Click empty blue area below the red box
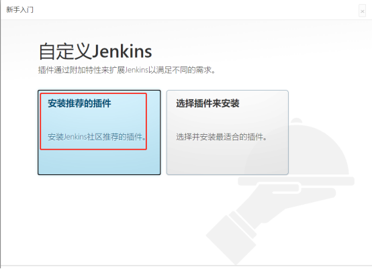Viewport: 372px width, 269px height. [99, 162]
